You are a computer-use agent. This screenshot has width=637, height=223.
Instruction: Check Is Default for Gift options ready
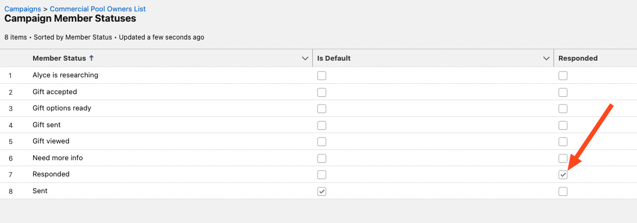pyautogui.click(x=321, y=109)
